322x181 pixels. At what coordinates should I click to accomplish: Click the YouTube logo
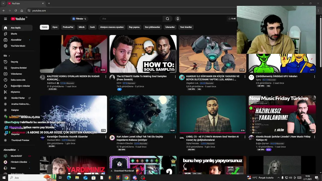(x=18, y=19)
